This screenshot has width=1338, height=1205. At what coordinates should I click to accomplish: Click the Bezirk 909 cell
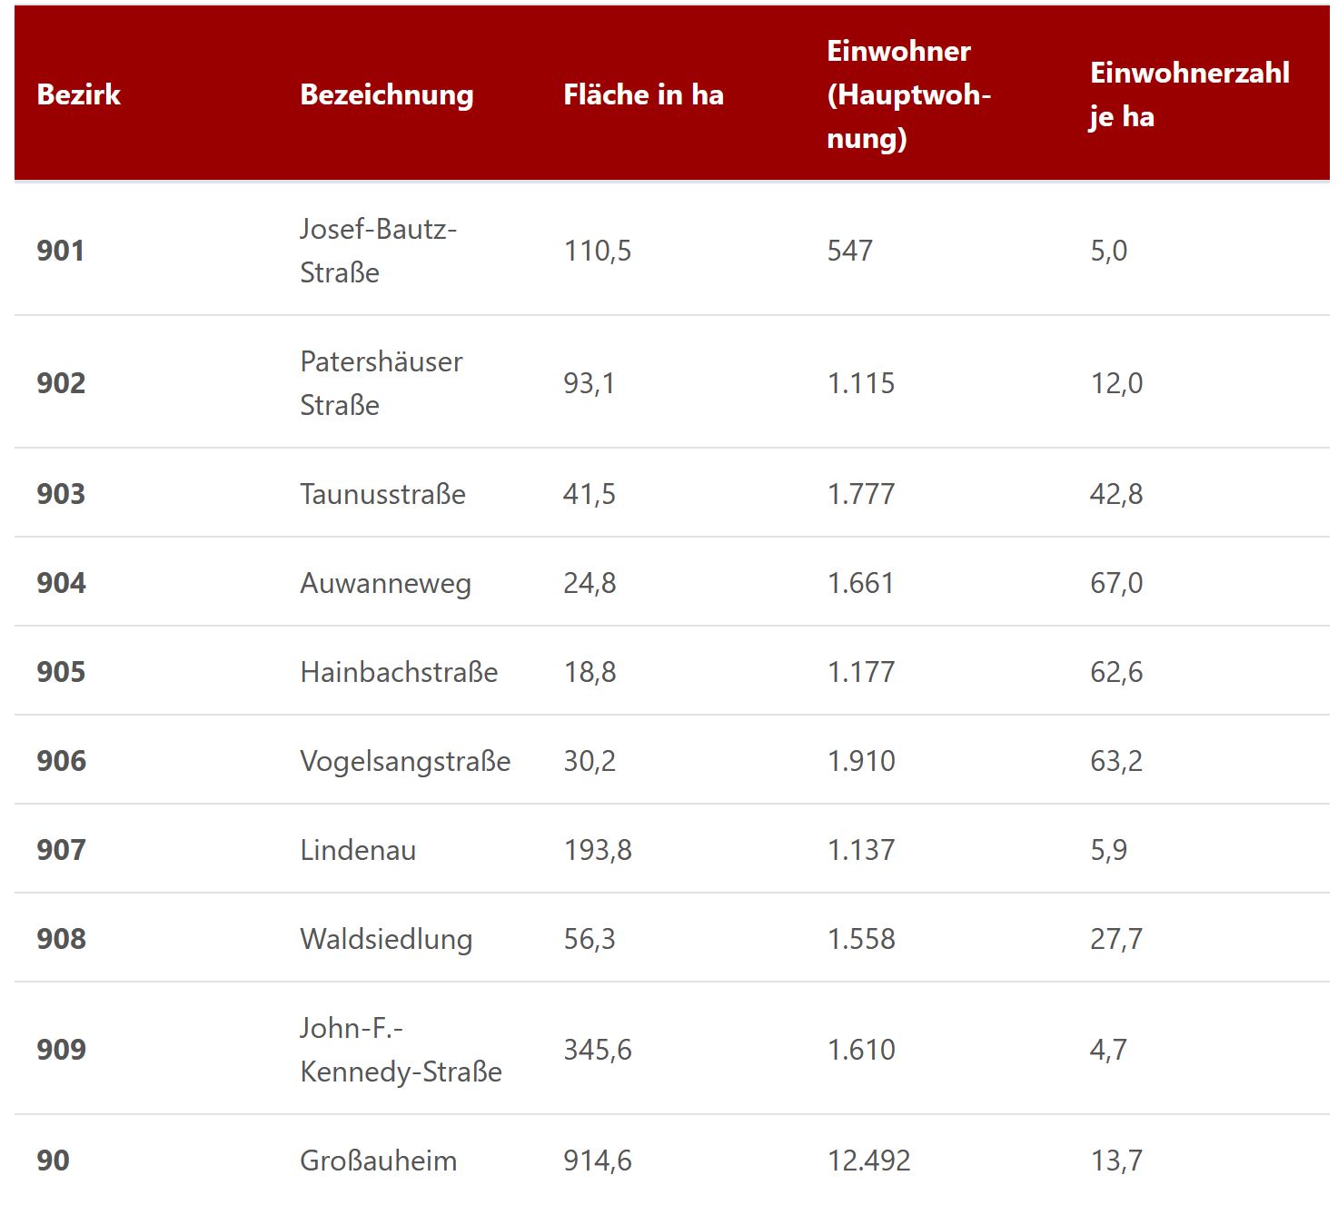point(61,1050)
